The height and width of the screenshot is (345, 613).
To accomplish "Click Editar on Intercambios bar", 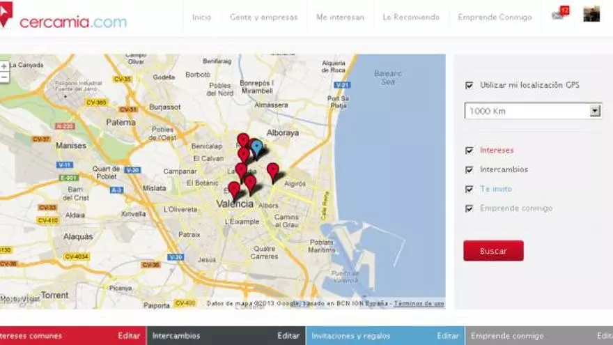I will pyautogui.click(x=288, y=336).
